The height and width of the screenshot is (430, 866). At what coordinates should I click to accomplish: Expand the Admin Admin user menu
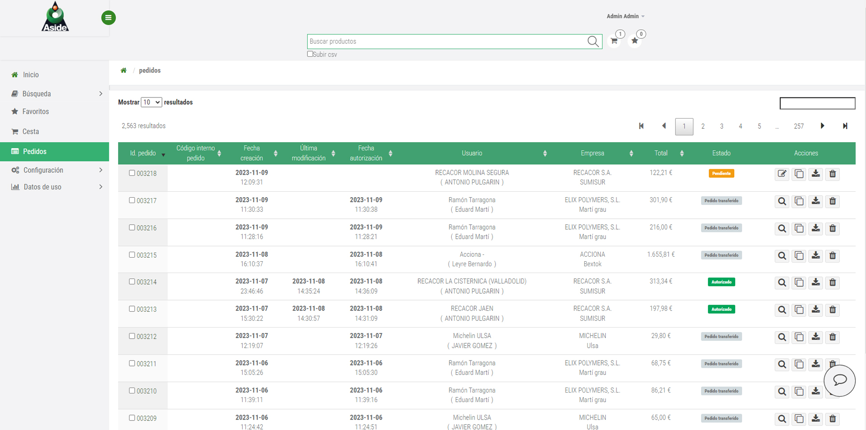pos(625,16)
